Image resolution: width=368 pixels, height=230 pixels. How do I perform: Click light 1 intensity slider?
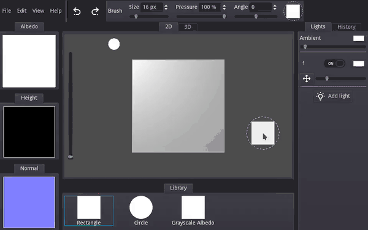pyautogui.click(x=340, y=79)
